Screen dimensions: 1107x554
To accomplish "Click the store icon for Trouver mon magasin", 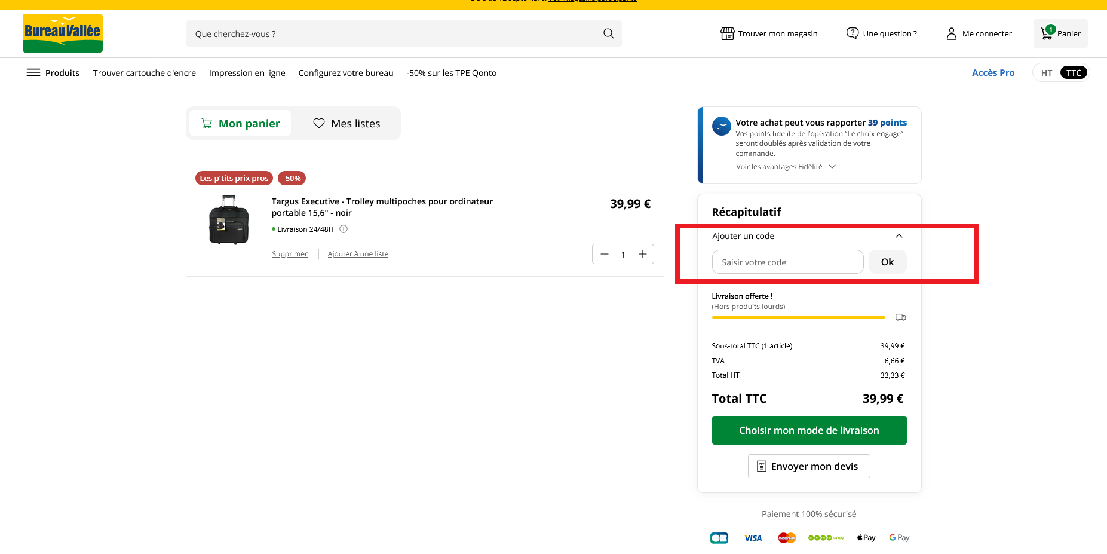I will [727, 33].
